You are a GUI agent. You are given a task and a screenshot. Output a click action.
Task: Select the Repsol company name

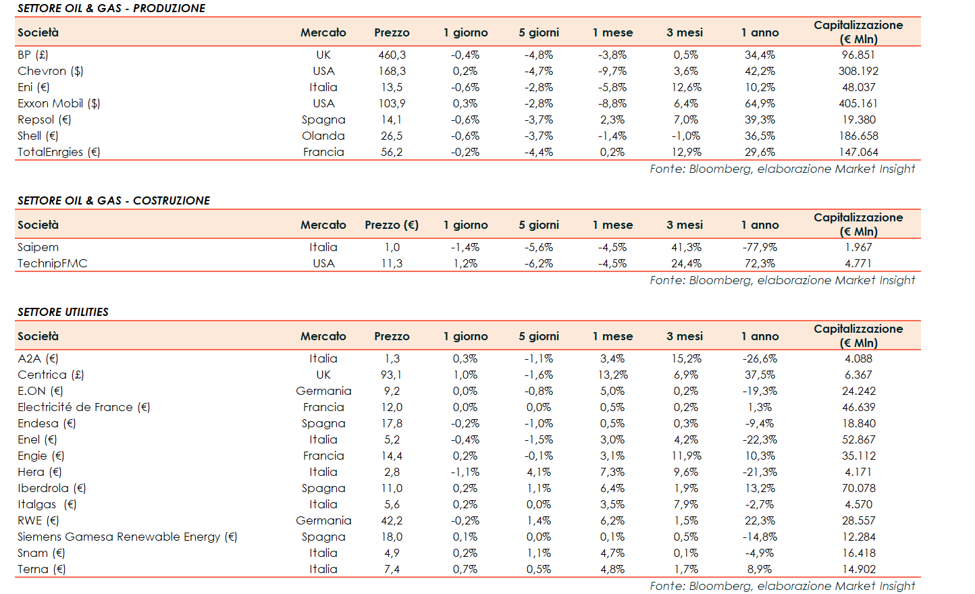coord(44,119)
